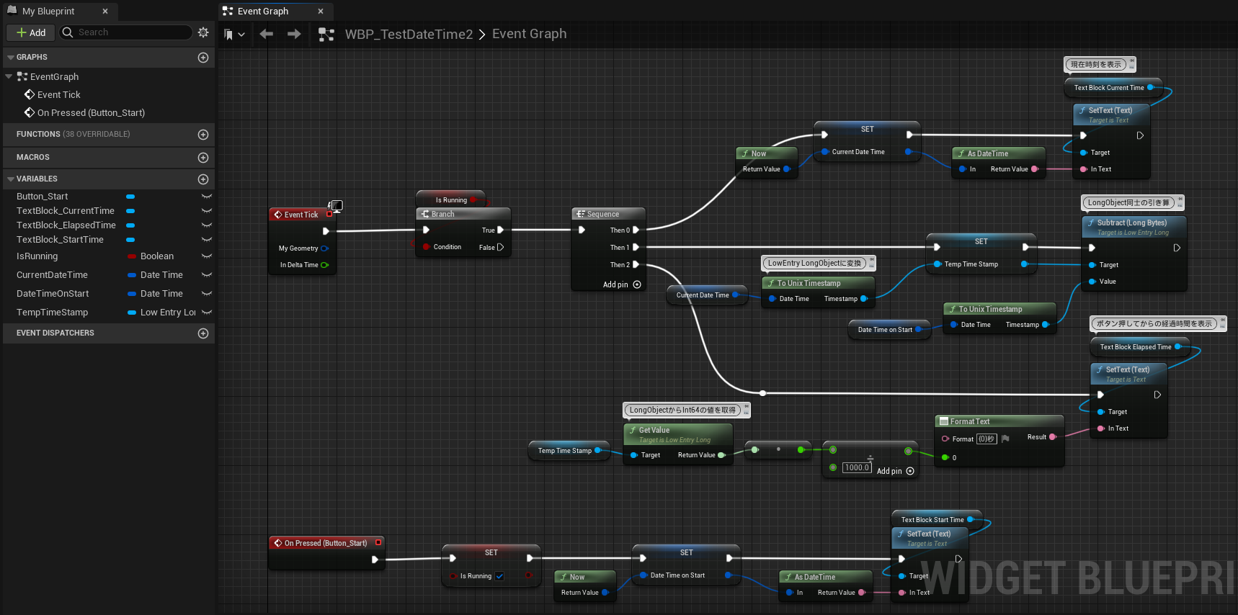This screenshot has height=615, width=1238.
Task: Add a new graph with plus icon
Action: coord(203,58)
